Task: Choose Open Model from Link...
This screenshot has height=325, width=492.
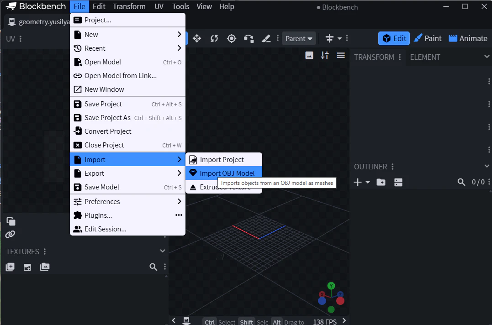Action: [x=128, y=75]
